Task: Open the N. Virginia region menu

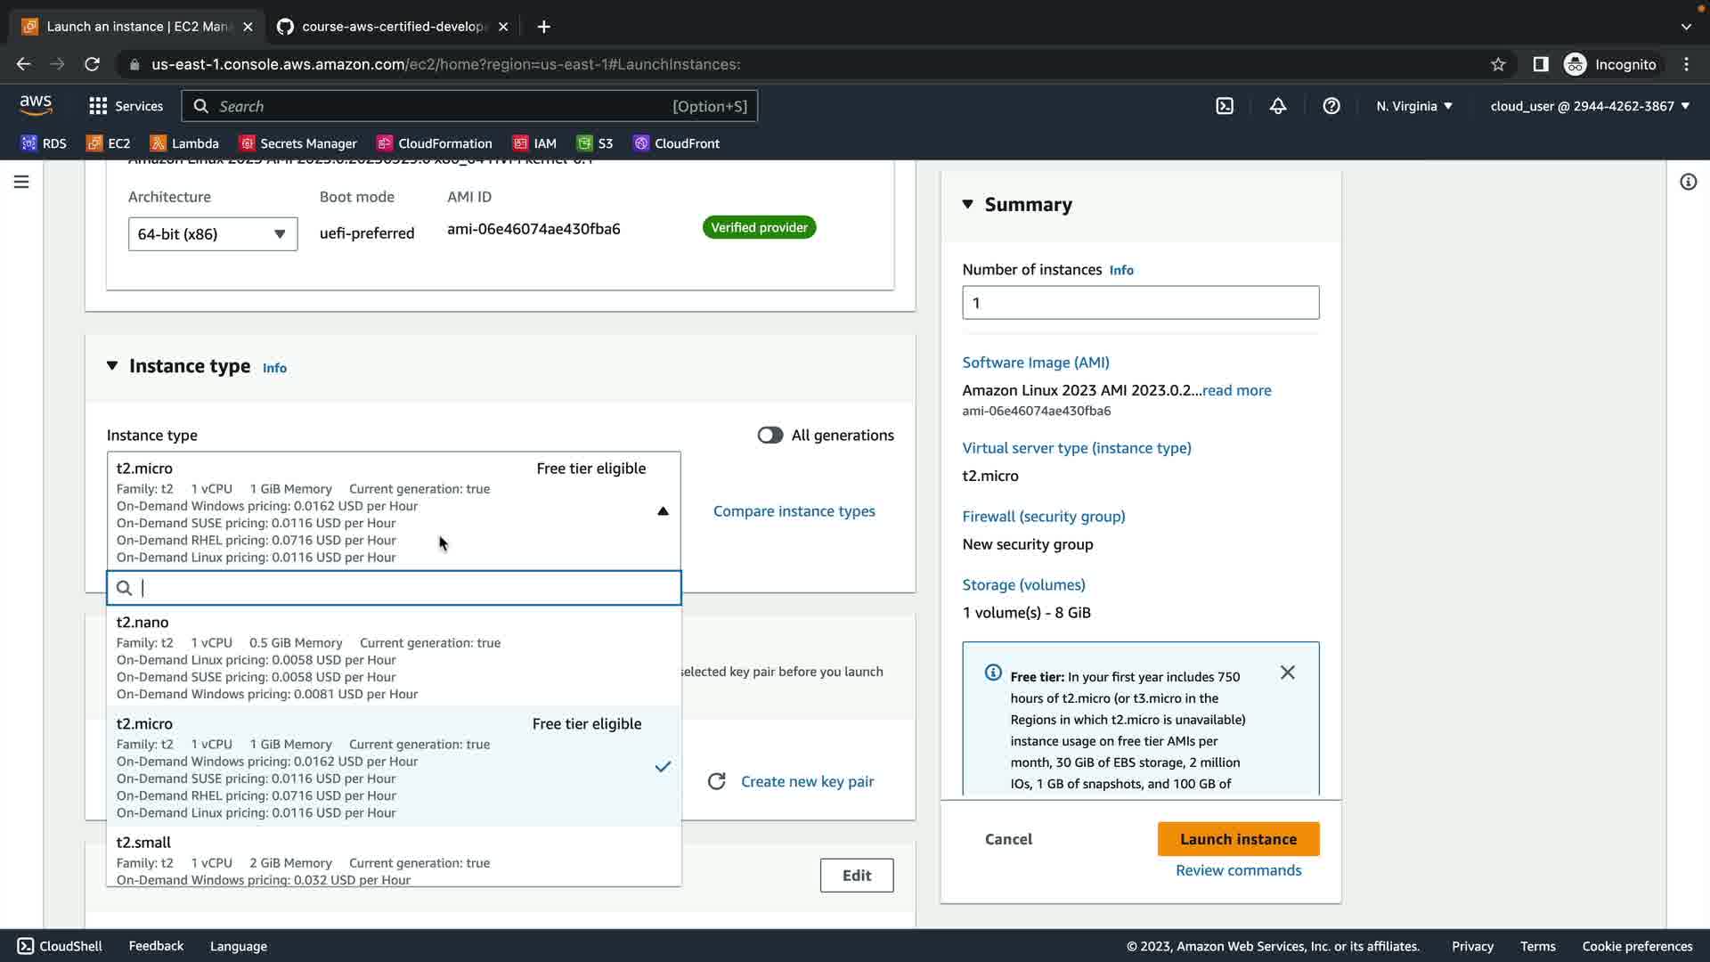Action: point(1413,106)
